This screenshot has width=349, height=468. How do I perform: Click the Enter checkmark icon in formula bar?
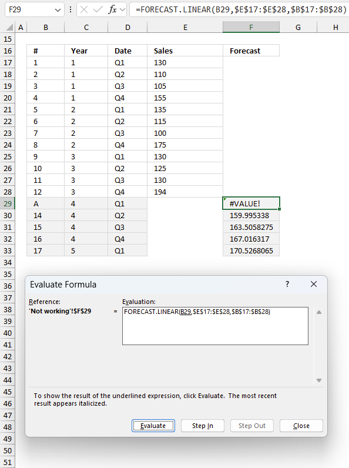[98, 9]
